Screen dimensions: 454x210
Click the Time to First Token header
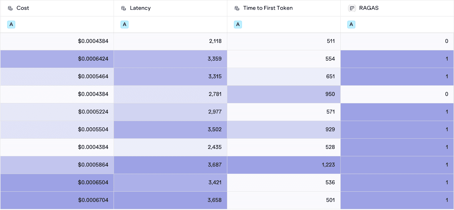268,8
